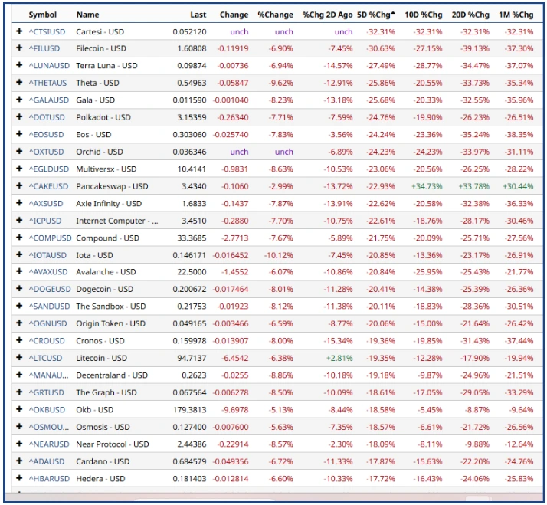
Task: Sort by %Change column header
Action: point(275,15)
